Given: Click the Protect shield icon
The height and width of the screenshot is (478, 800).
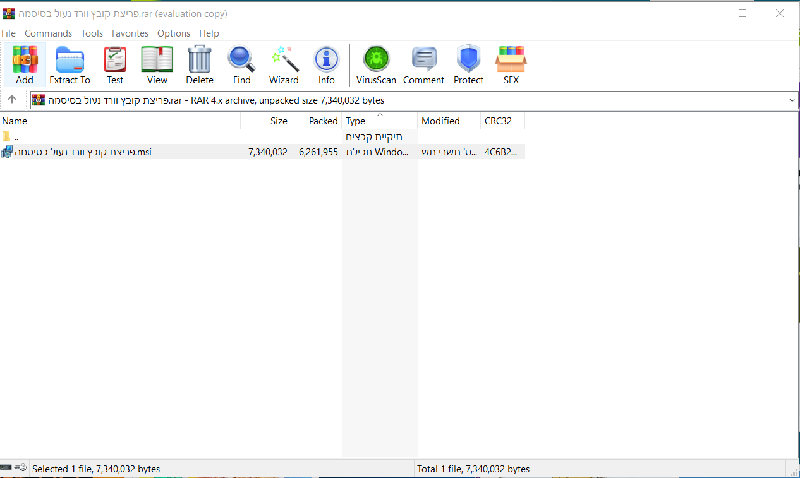Looking at the screenshot, I should coord(469,65).
